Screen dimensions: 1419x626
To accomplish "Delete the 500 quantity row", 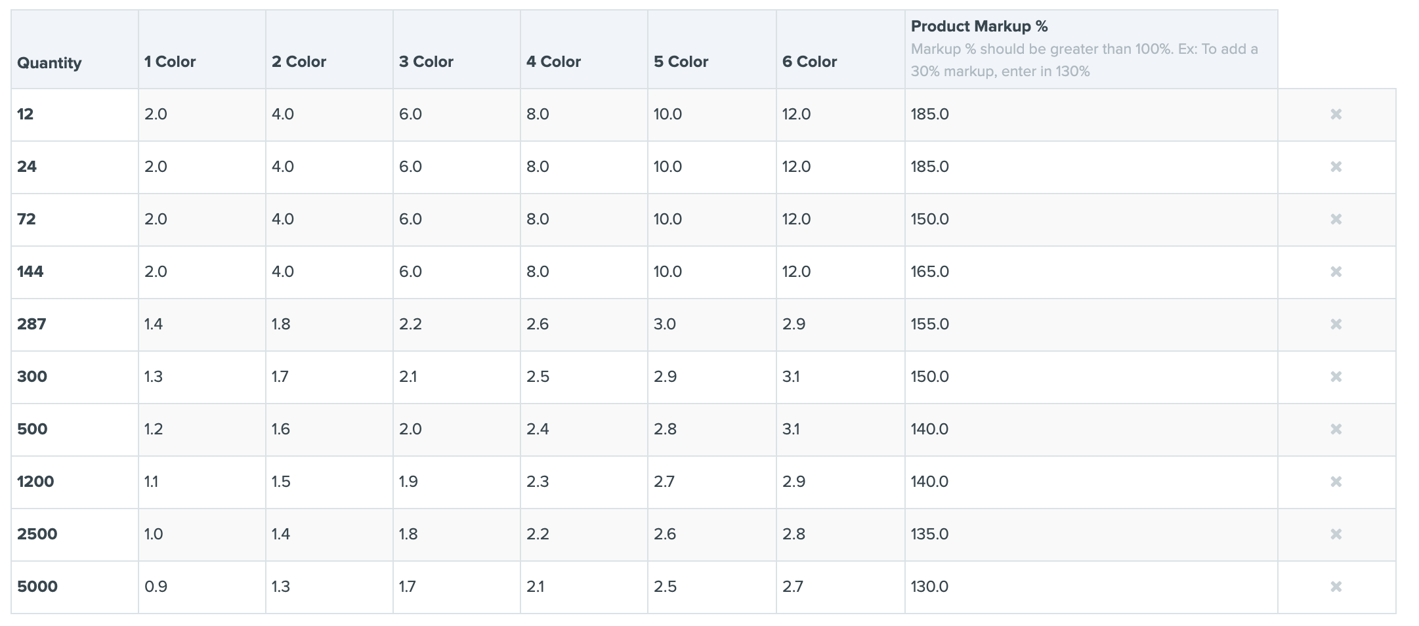I will (1336, 429).
